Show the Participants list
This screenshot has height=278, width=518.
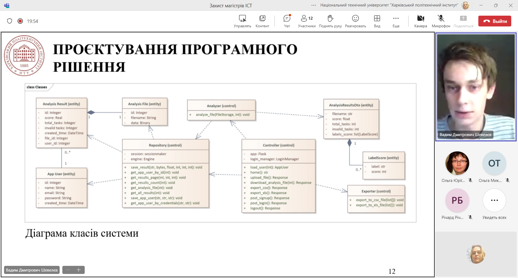(306, 21)
